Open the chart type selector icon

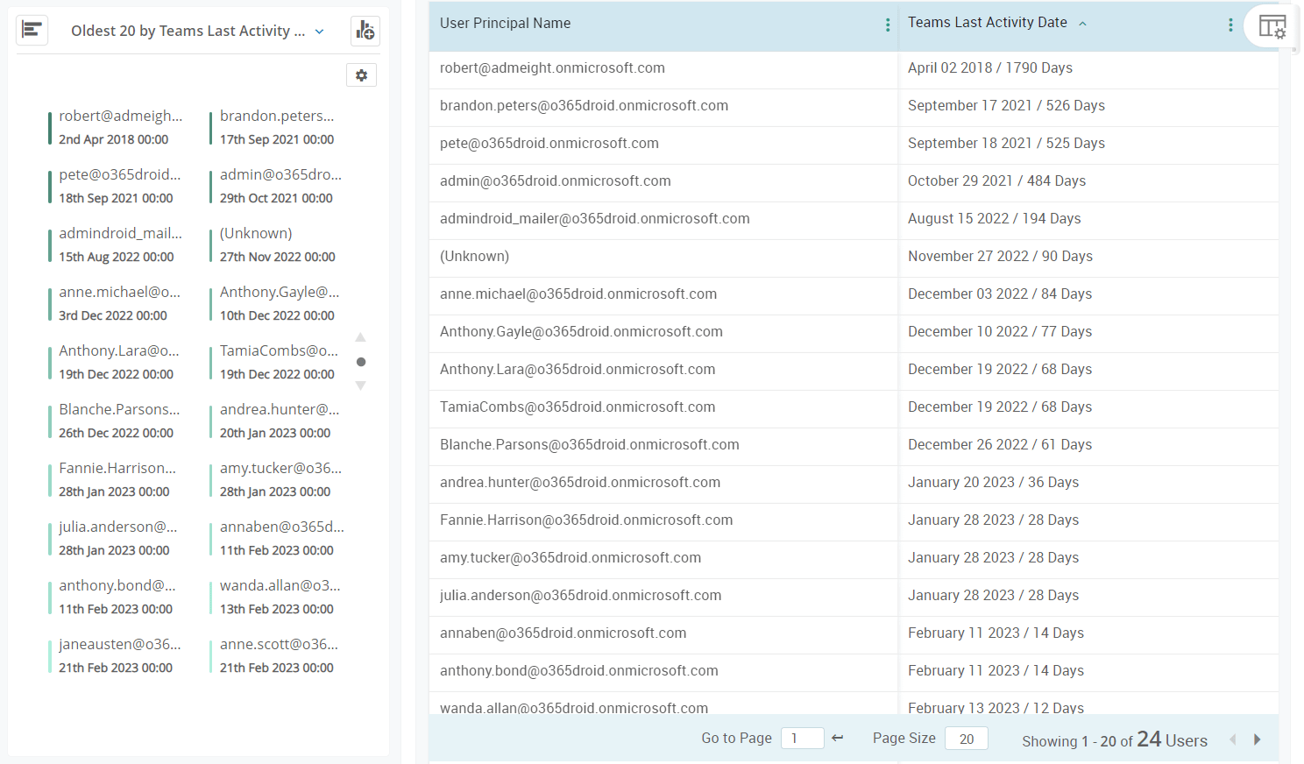[x=32, y=30]
